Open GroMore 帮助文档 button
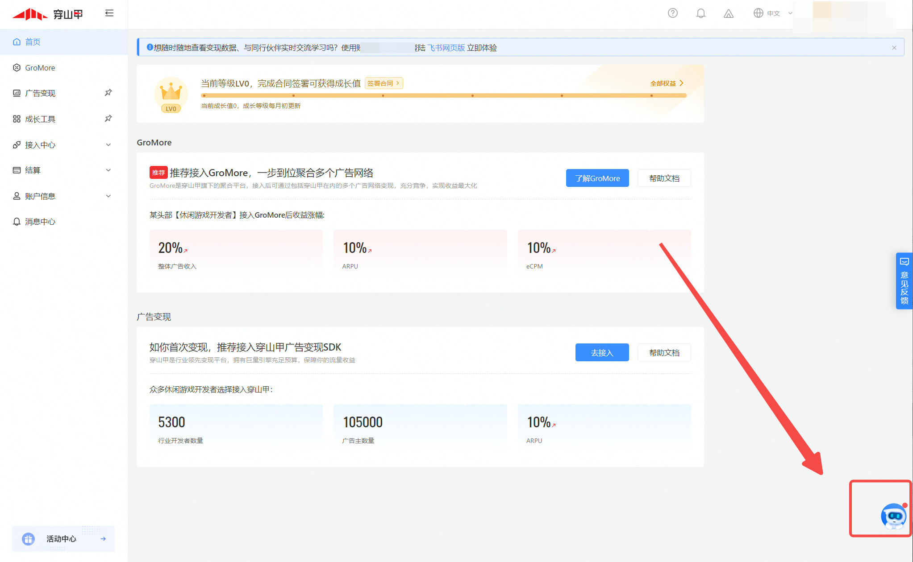The height and width of the screenshot is (562, 913). (x=664, y=178)
